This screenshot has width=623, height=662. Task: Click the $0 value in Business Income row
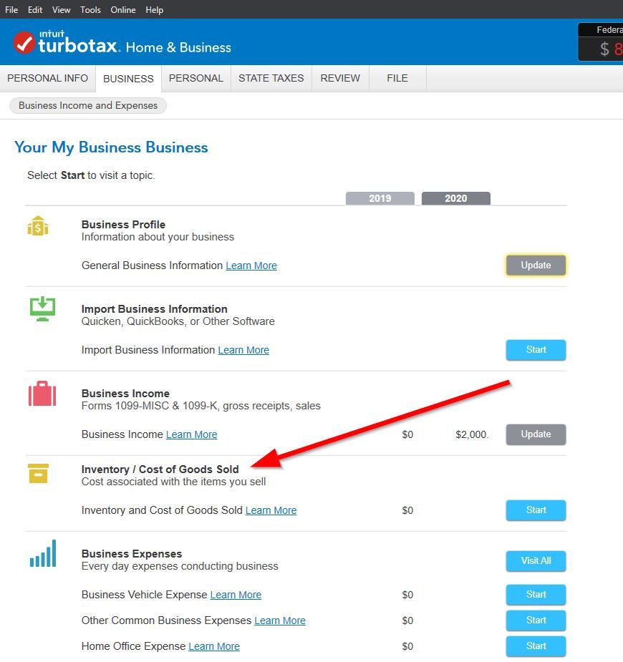(x=407, y=434)
